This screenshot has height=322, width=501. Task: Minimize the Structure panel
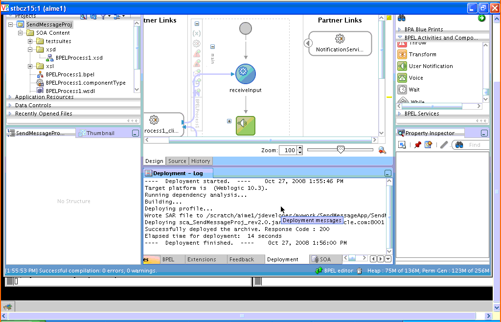point(136,133)
